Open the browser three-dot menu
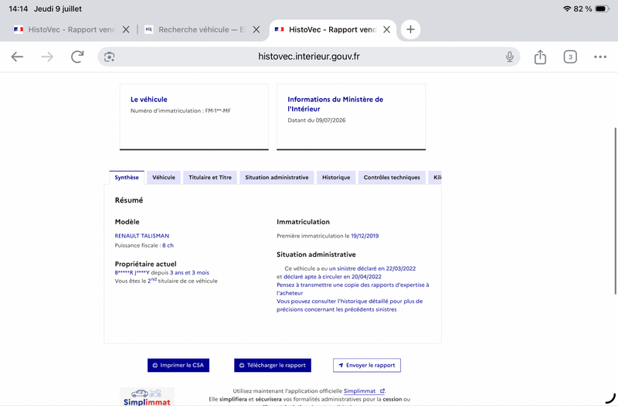Viewport: 618px width, 406px height. point(600,56)
